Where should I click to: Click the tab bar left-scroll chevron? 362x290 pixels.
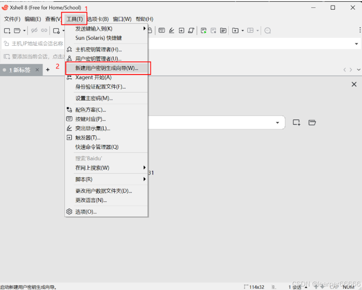[344, 70]
